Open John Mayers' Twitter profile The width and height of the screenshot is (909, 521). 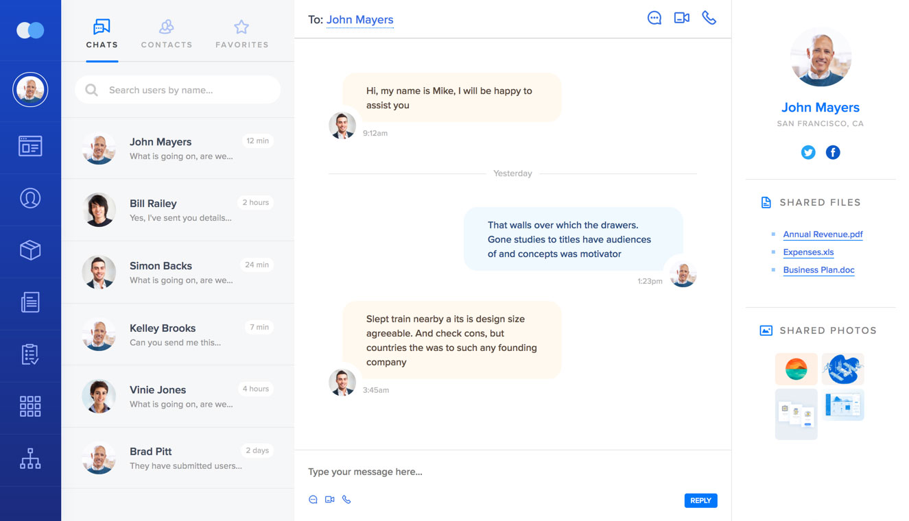(808, 152)
